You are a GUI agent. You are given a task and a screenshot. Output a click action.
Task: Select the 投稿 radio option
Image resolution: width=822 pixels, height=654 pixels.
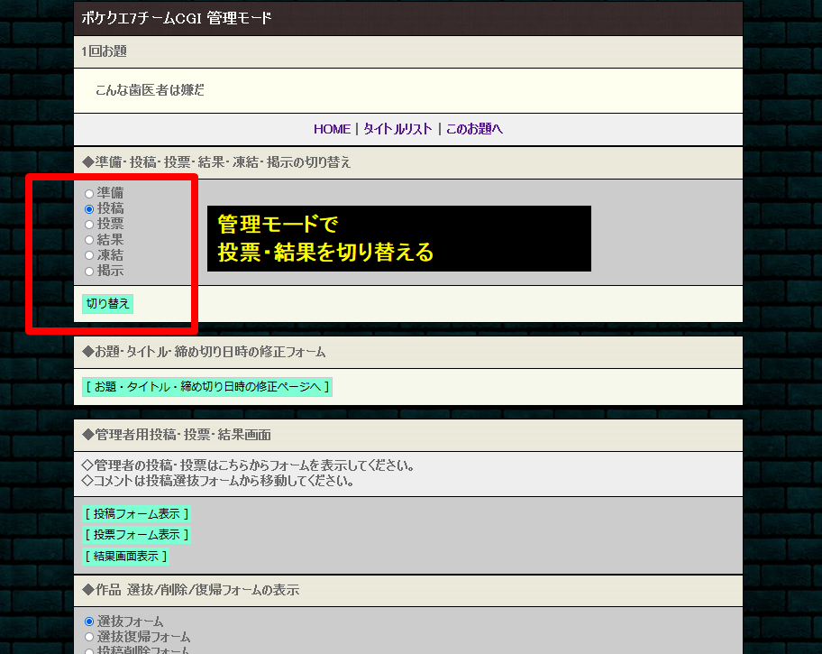point(89,208)
